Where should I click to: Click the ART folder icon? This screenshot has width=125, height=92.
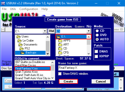click(x=60, y=44)
